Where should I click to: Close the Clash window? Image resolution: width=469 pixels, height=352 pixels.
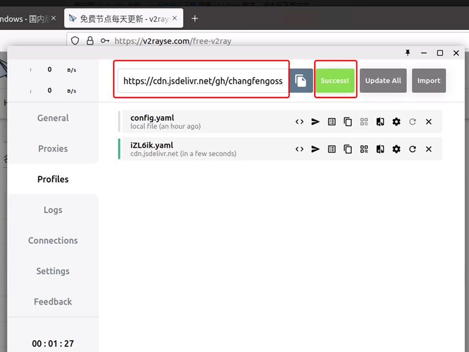456,53
